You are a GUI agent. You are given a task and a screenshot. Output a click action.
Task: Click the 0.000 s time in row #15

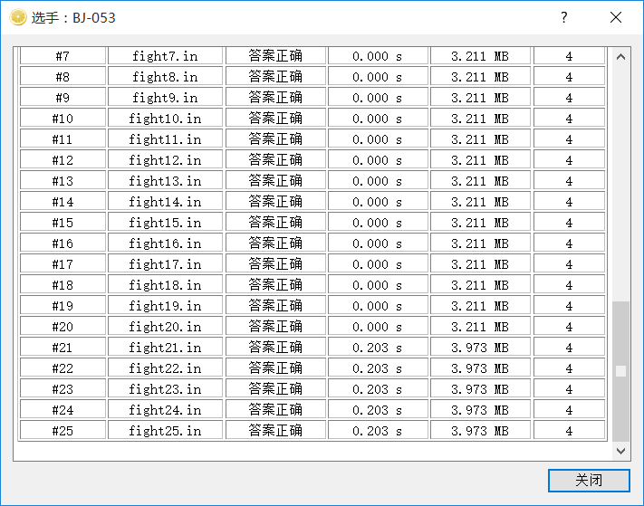(378, 223)
